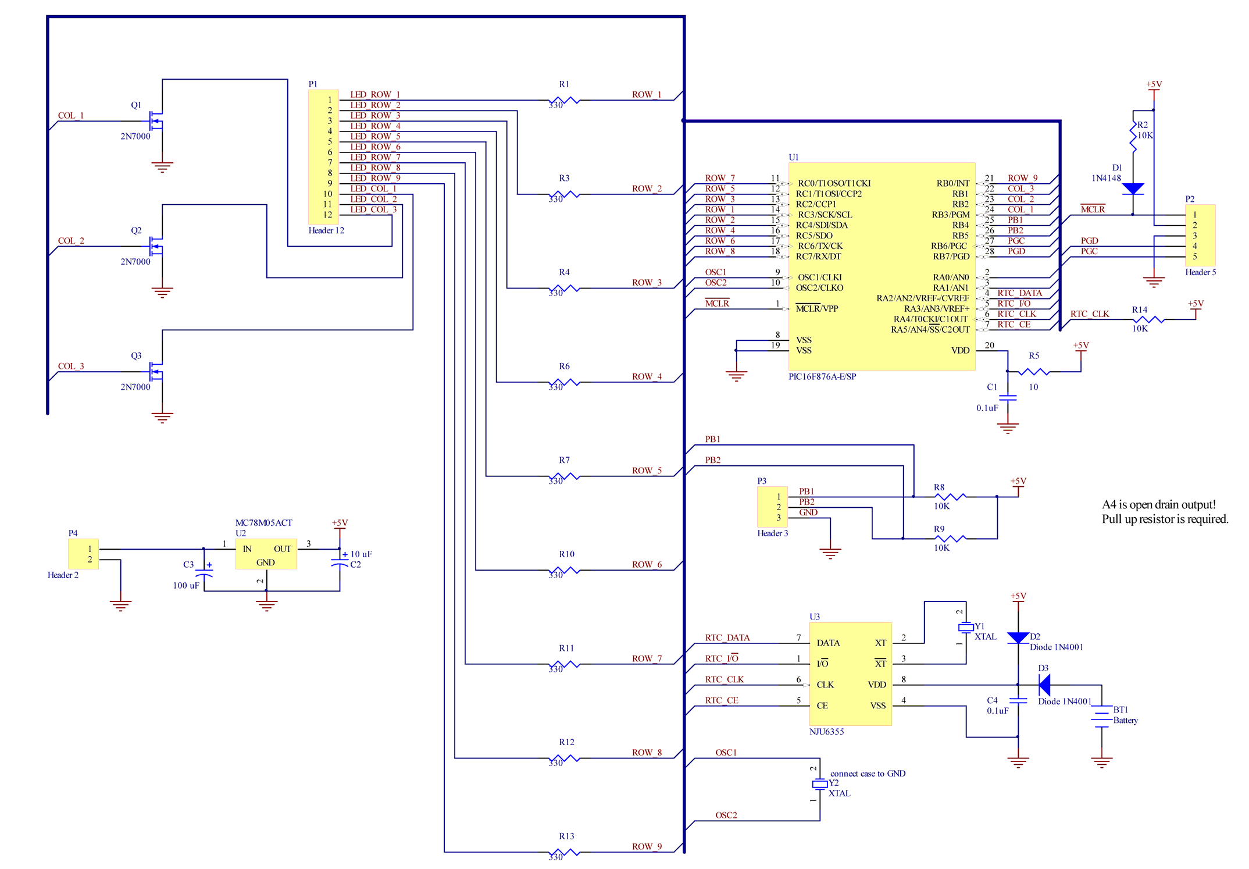This screenshot has height=869, width=1249.
Task: Select the C3 100 uF capacitor symbol
Action: click(x=205, y=573)
